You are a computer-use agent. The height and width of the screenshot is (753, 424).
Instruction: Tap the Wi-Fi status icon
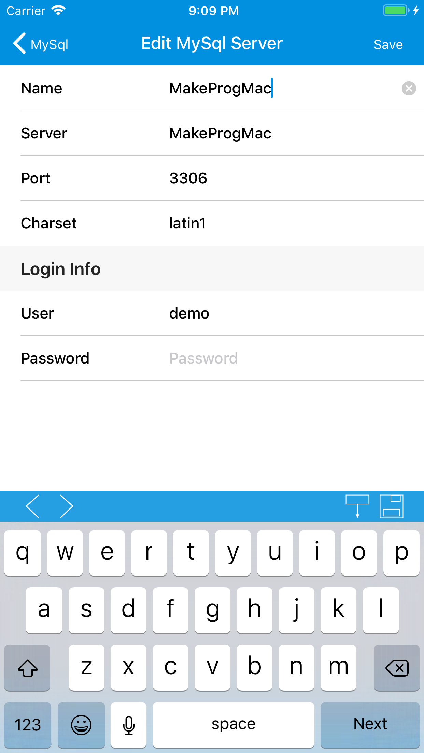(59, 11)
